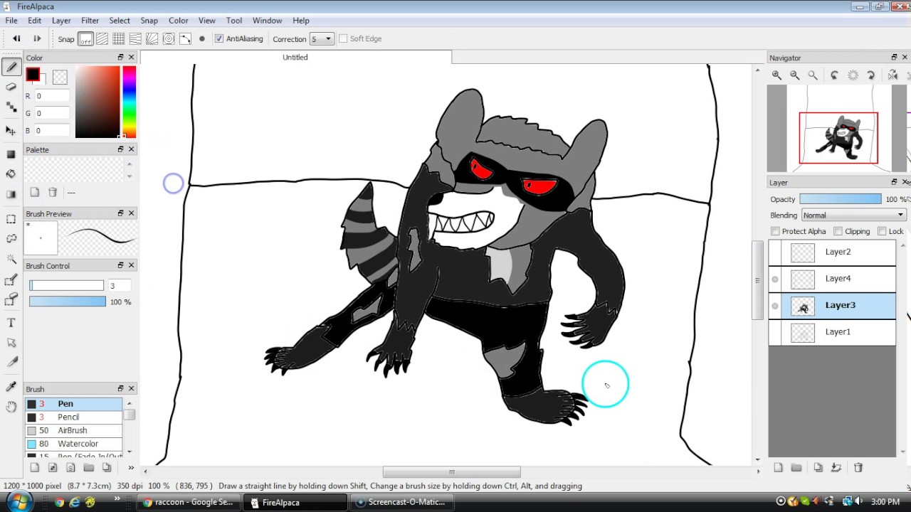Click the transparent color swatch

coord(60,76)
